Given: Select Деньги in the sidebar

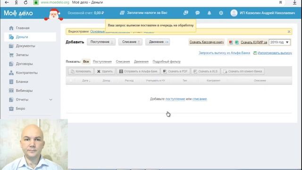Looking at the screenshot, I should [30, 37].
